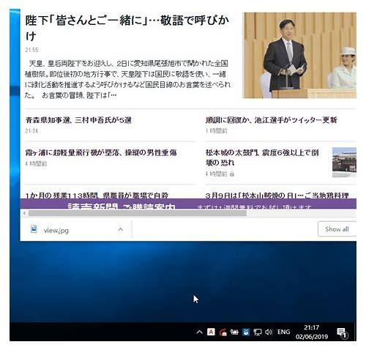Open article 霞ヶ浦に超軽量飛行機が墜落
The image size is (366, 350).
point(101,153)
